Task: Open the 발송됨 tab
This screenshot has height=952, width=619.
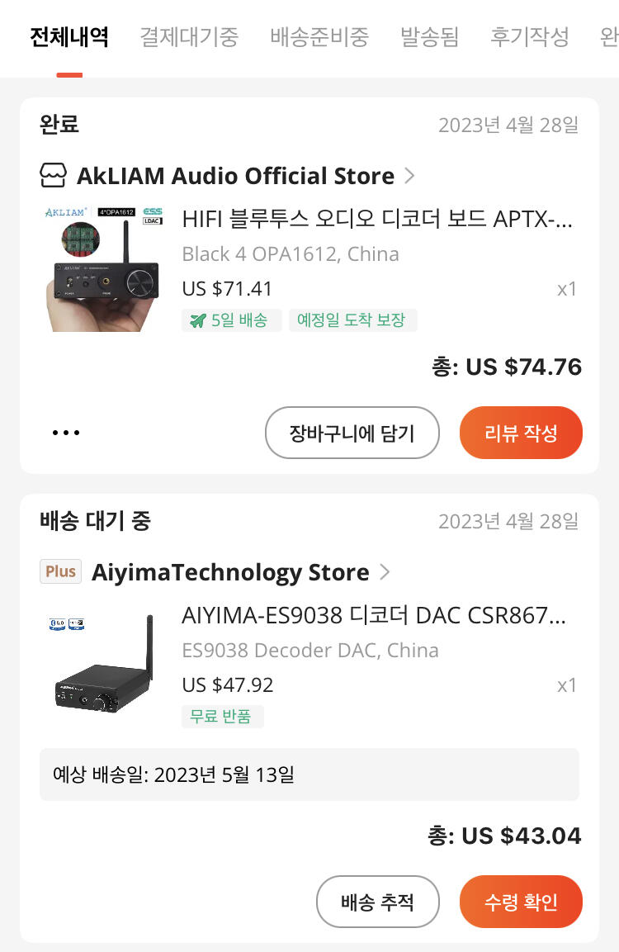Action: pos(429,37)
